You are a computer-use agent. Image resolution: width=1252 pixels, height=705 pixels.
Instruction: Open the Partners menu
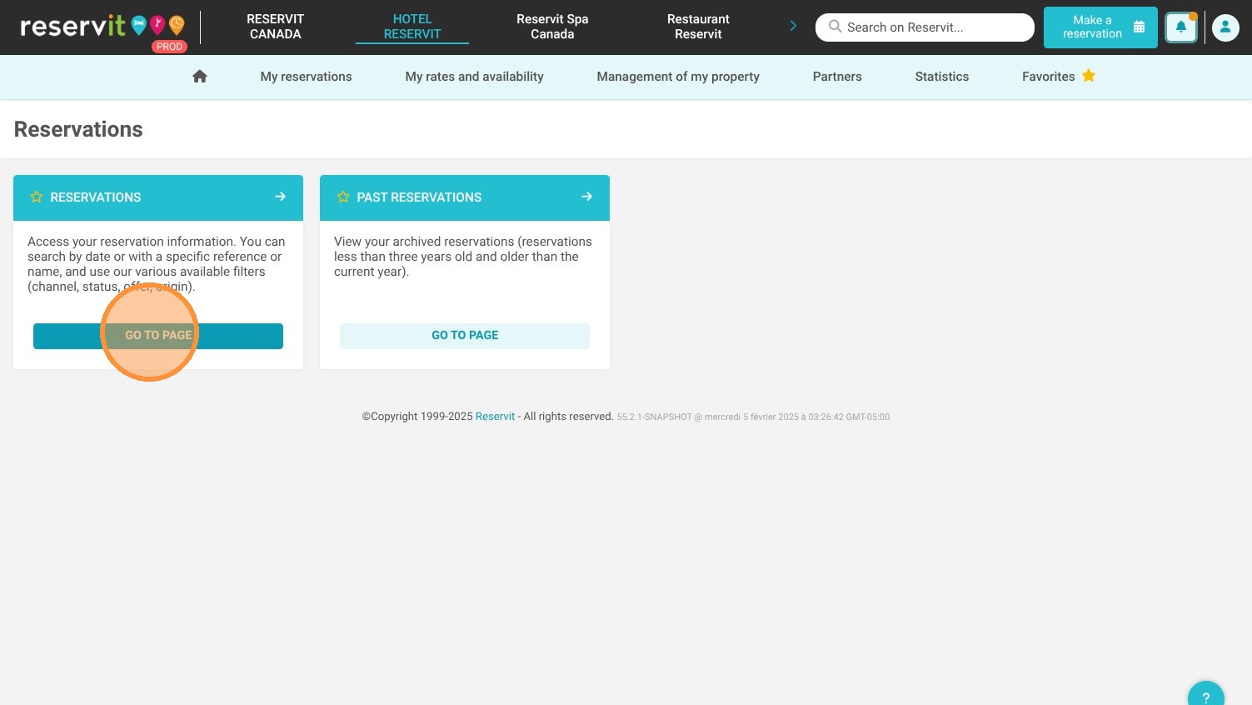(837, 77)
